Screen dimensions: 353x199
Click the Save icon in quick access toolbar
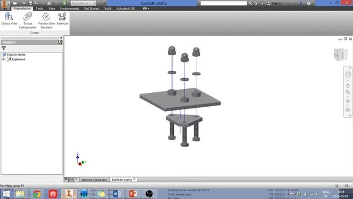(30, 3)
